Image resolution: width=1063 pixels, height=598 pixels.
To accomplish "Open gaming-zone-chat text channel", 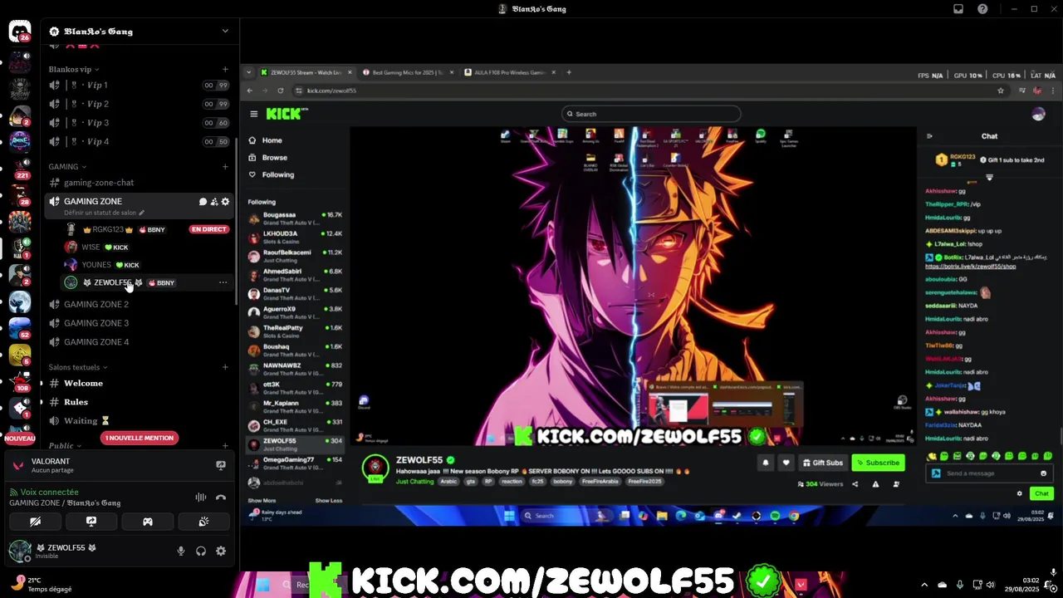I will click(x=139, y=183).
